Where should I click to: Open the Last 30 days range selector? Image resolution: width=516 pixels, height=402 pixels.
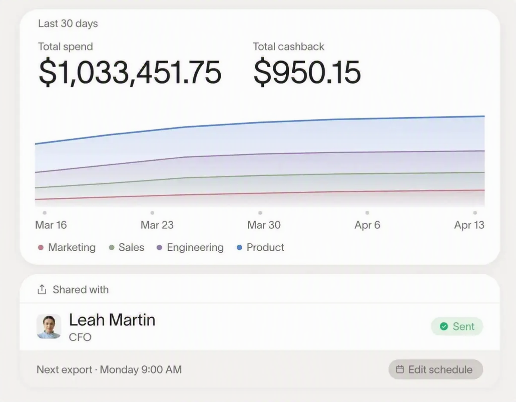pyautogui.click(x=68, y=24)
